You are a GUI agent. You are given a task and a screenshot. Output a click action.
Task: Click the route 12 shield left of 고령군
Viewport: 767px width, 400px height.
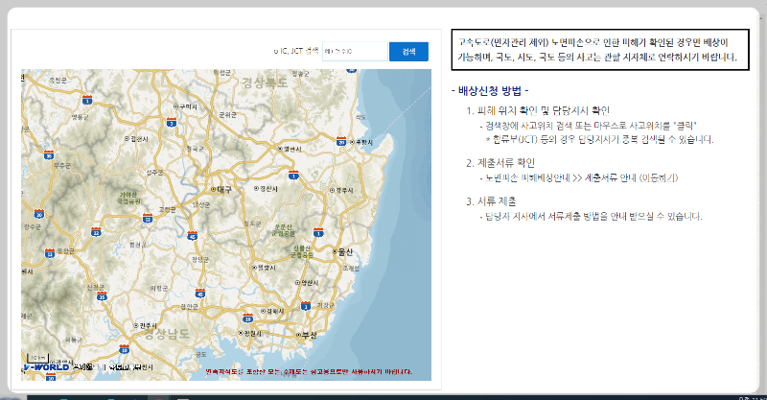tap(148, 219)
